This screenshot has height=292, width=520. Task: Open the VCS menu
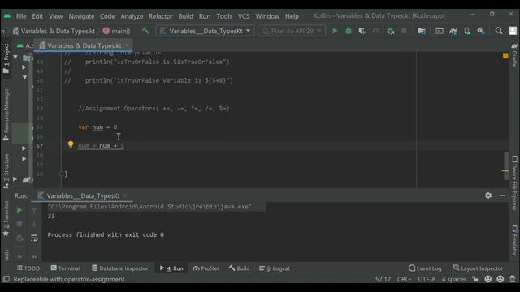tap(244, 16)
